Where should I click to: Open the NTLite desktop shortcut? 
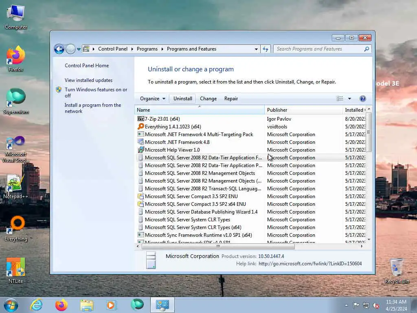tap(16, 271)
